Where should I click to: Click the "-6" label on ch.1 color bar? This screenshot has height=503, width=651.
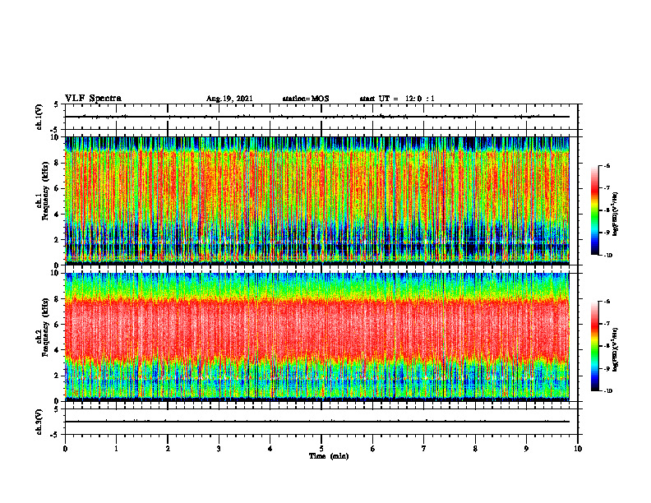click(x=607, y=166)
